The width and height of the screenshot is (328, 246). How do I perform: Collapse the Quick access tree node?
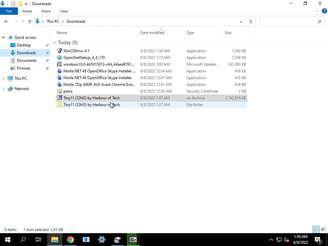pos(3,37)
